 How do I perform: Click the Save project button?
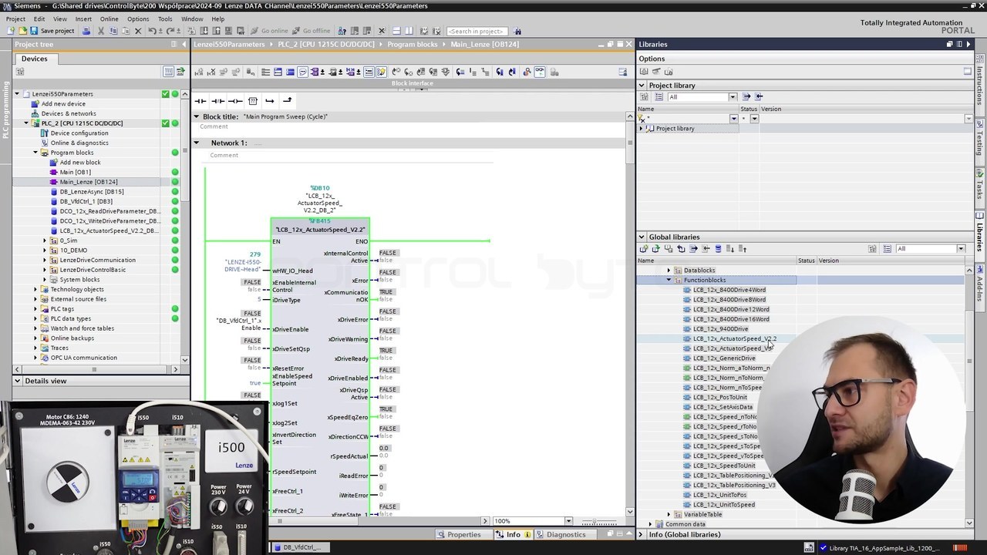(52, 31)
